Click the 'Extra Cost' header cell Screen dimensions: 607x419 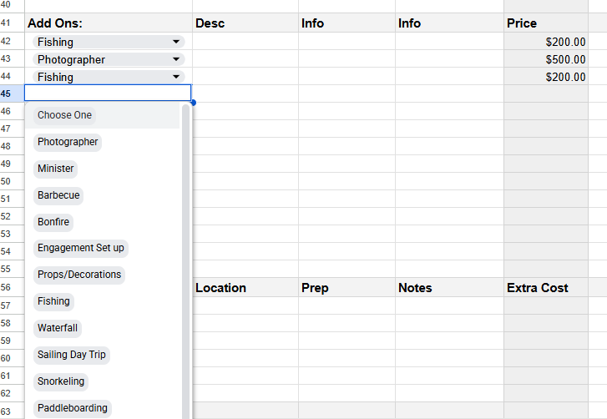(546, 288)
